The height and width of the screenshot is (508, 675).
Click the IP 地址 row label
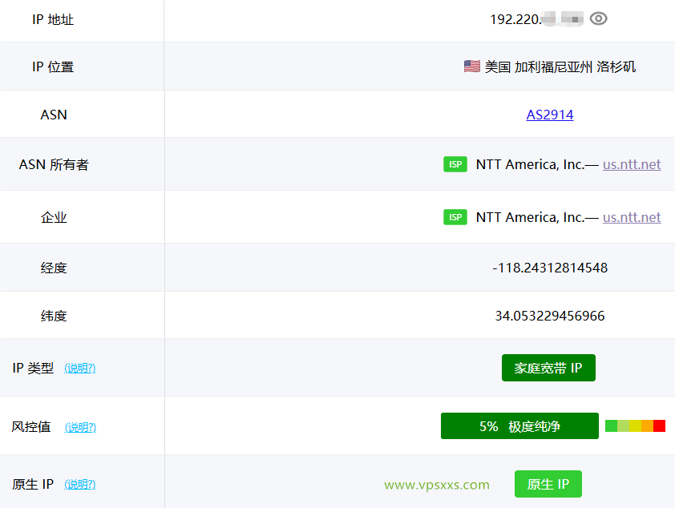pos(53,20)
